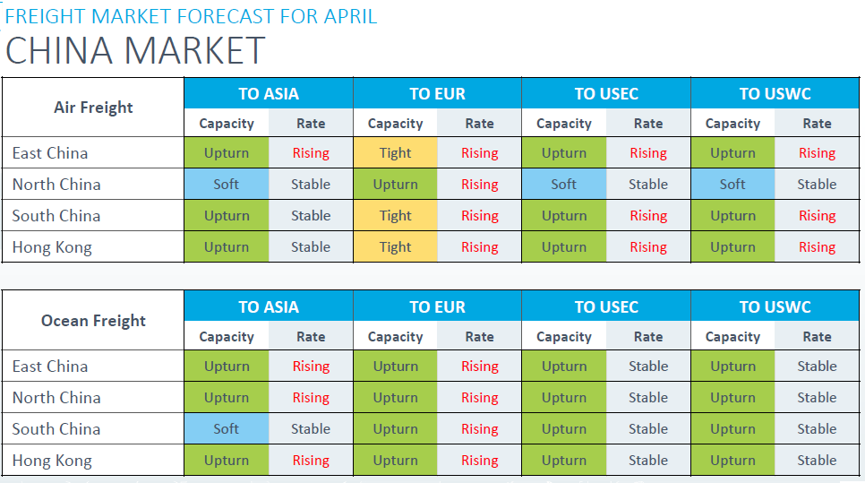Image resolution: width=865 pixels, height=483 pixels.
Task: Click "TO USEC" header in Air Freight table
Action: (x=606, y=94)
